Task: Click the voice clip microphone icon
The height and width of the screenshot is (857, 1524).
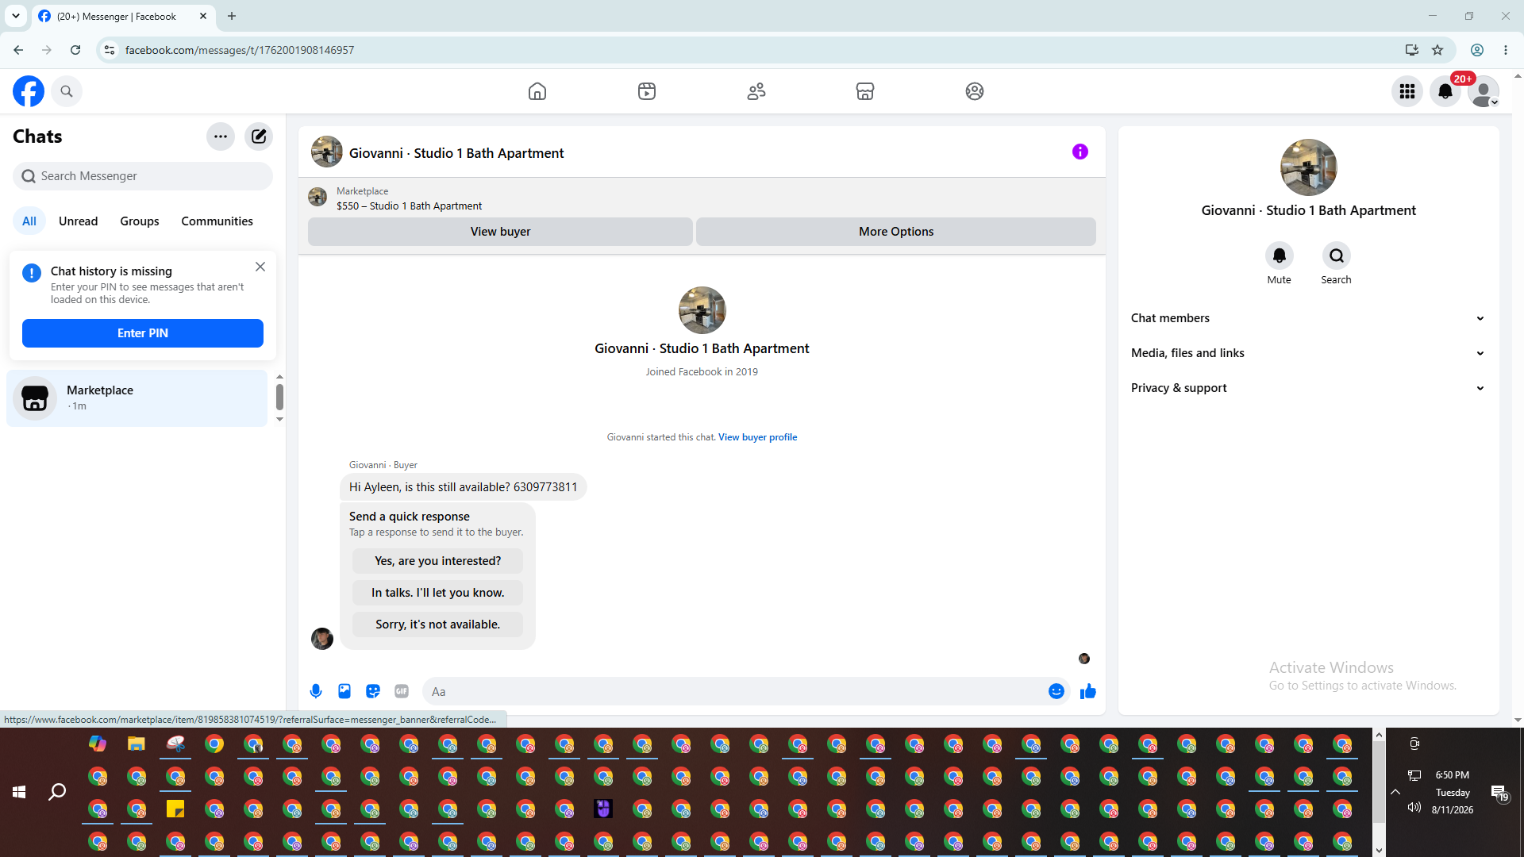Action: click(x=316, y=691)
